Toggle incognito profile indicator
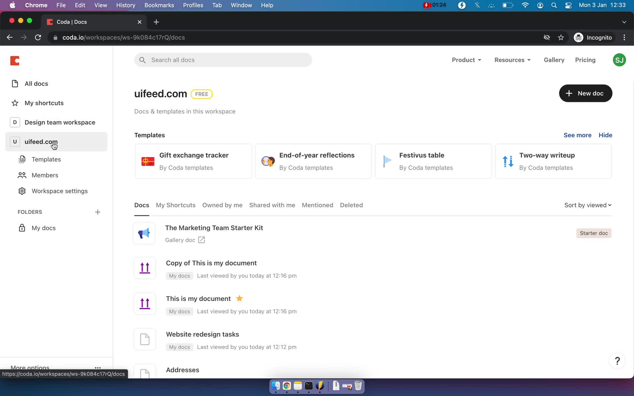The image size is (634, 396). pyautogui.click(x=594, y=37)
